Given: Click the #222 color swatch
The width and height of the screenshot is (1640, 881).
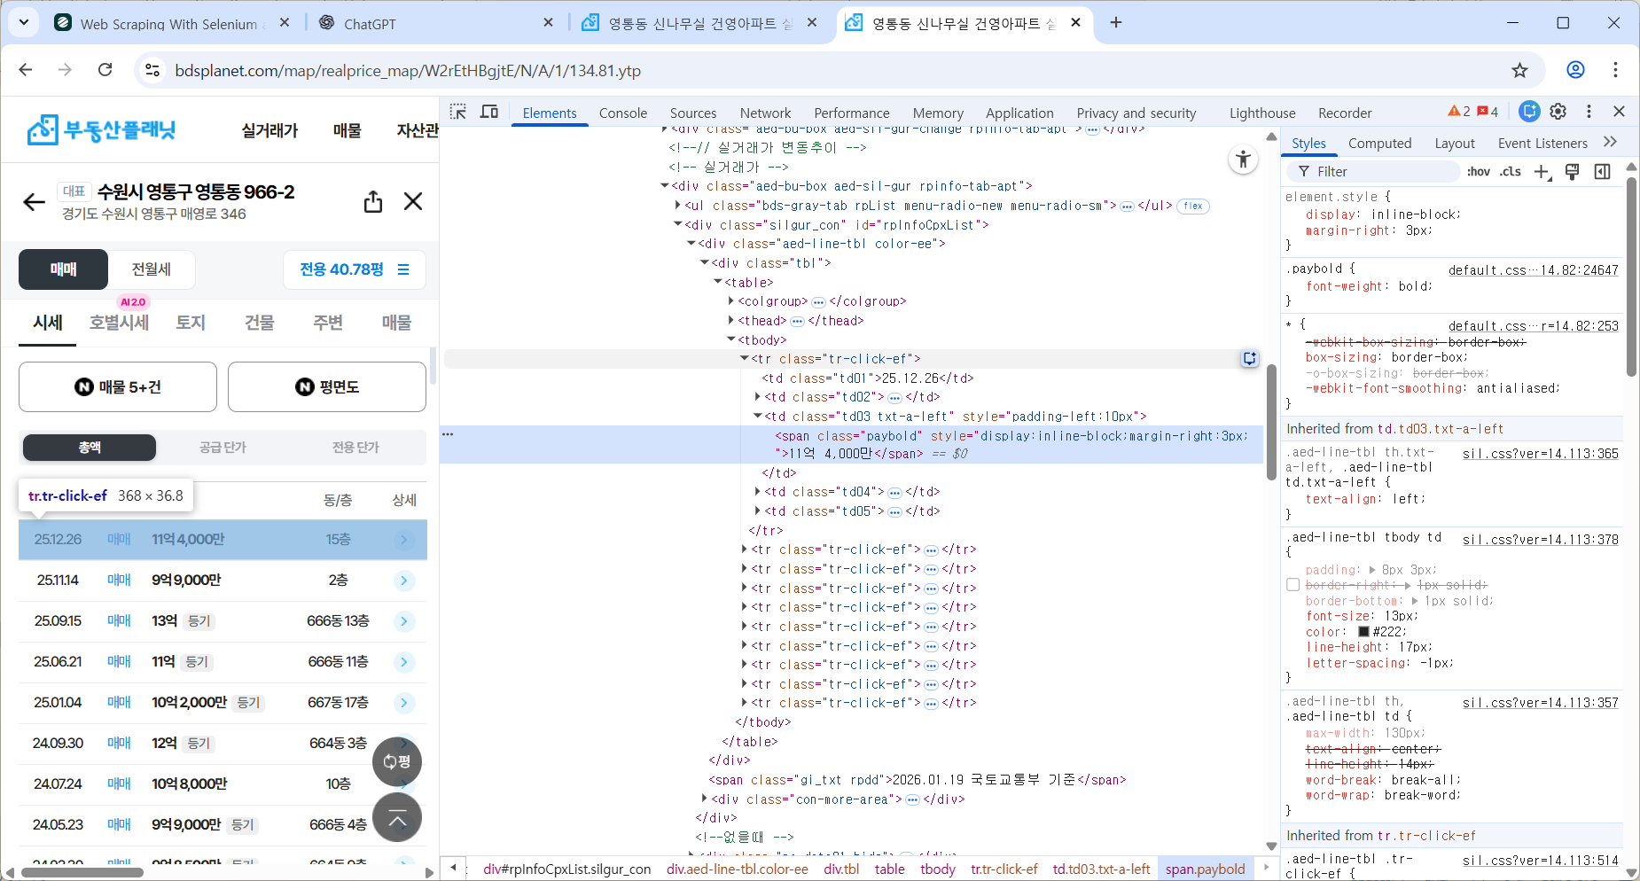Looking at the screenshot, I should click(1363, 632).
